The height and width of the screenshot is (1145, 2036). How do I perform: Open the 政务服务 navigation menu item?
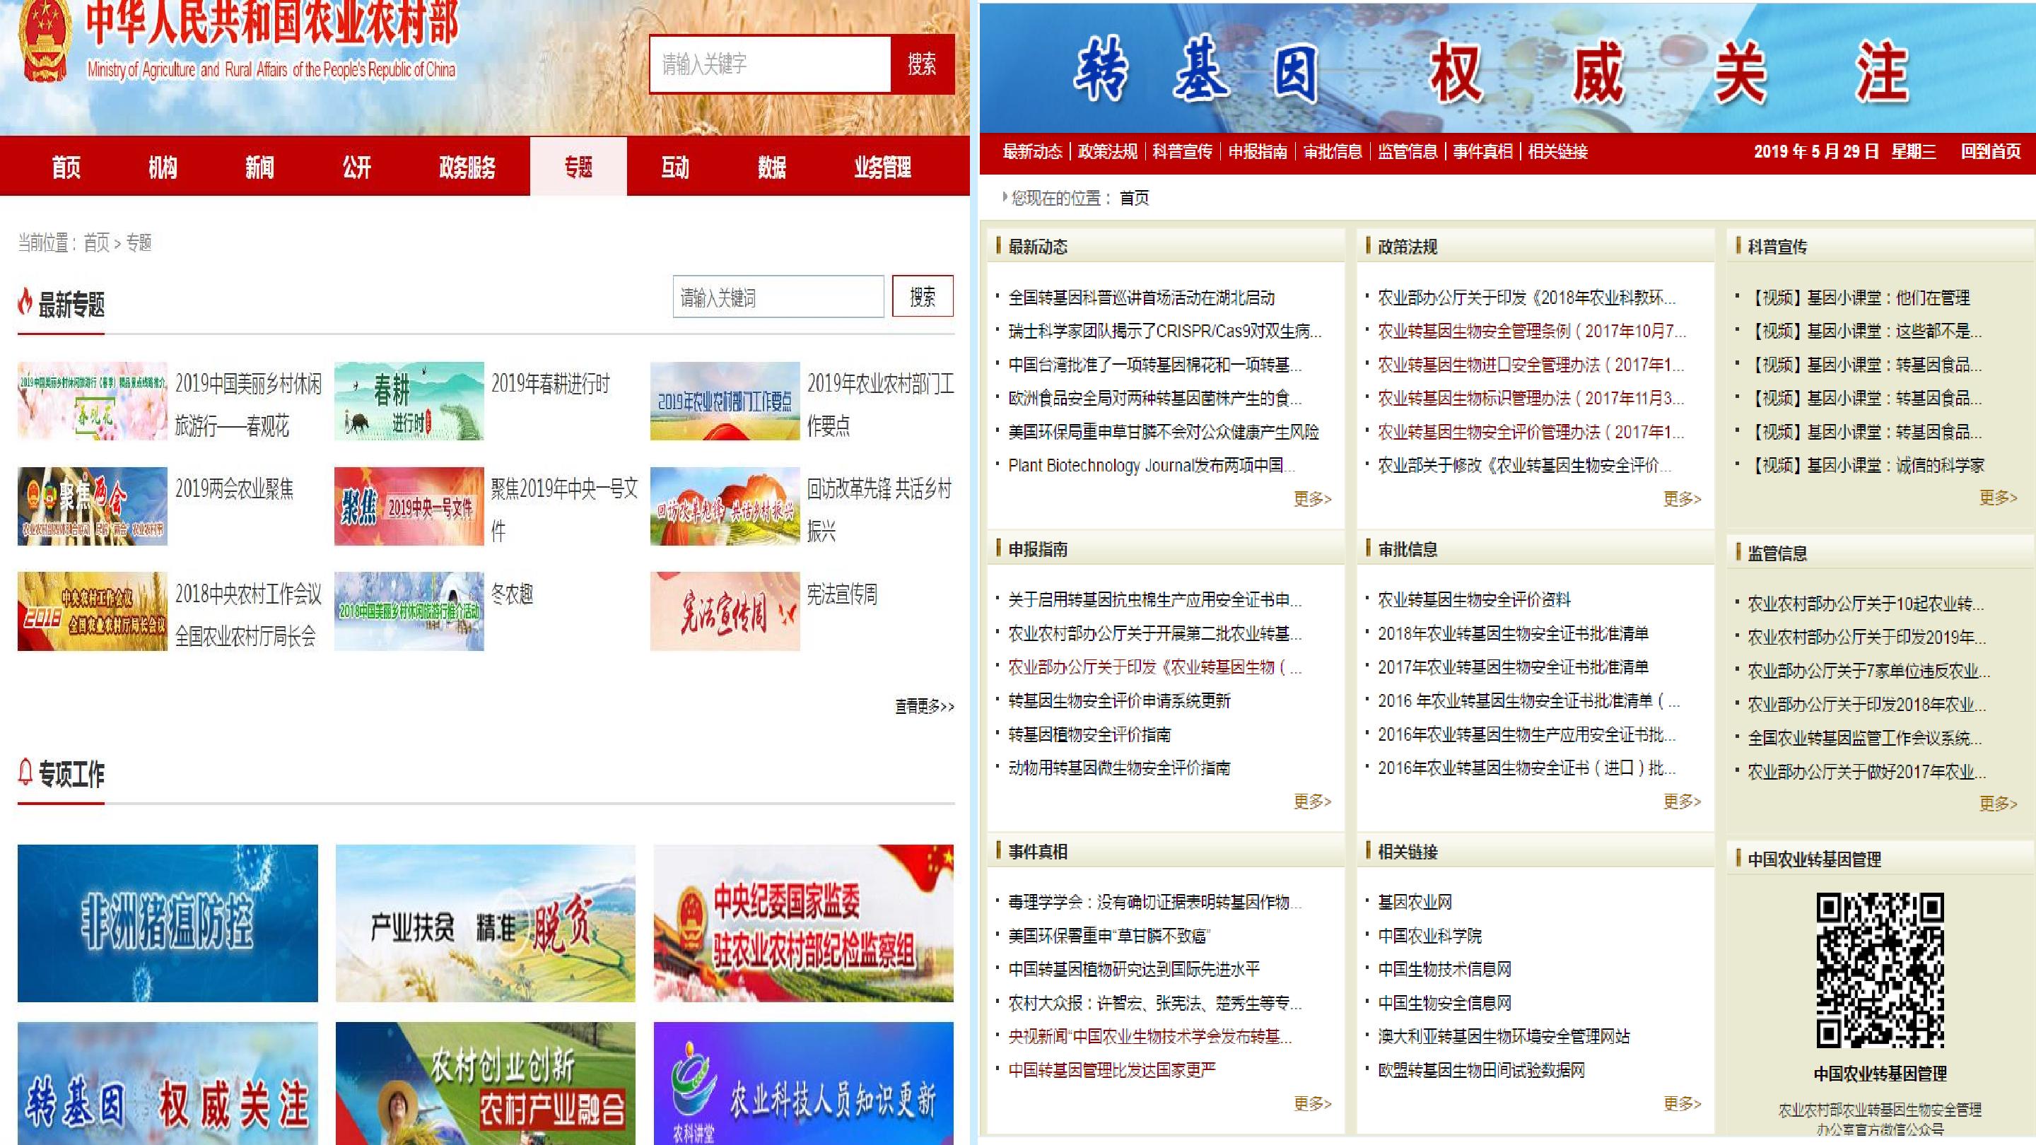point(467,167)
